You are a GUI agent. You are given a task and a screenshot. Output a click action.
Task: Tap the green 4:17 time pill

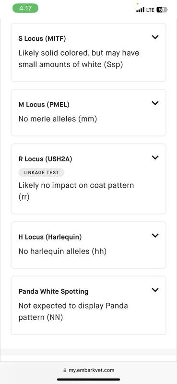(x=25, y=8)
